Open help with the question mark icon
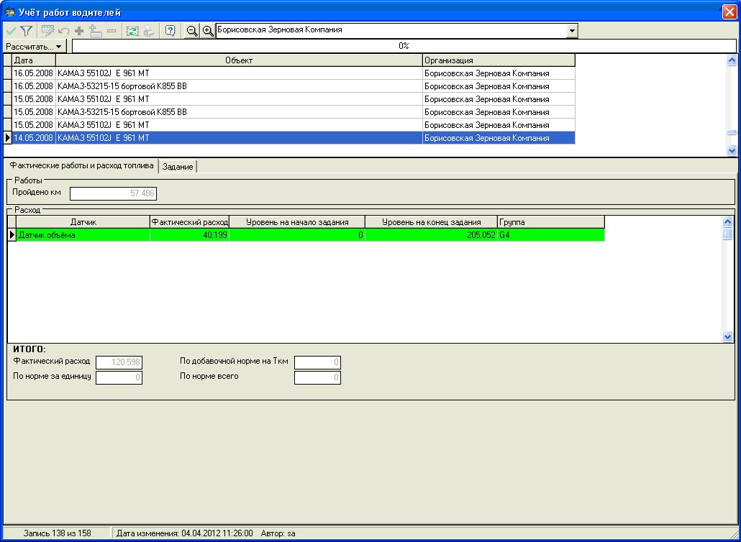 point(171,31)
